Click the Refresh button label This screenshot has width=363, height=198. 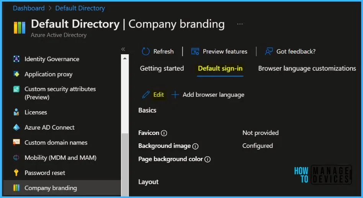164,51
